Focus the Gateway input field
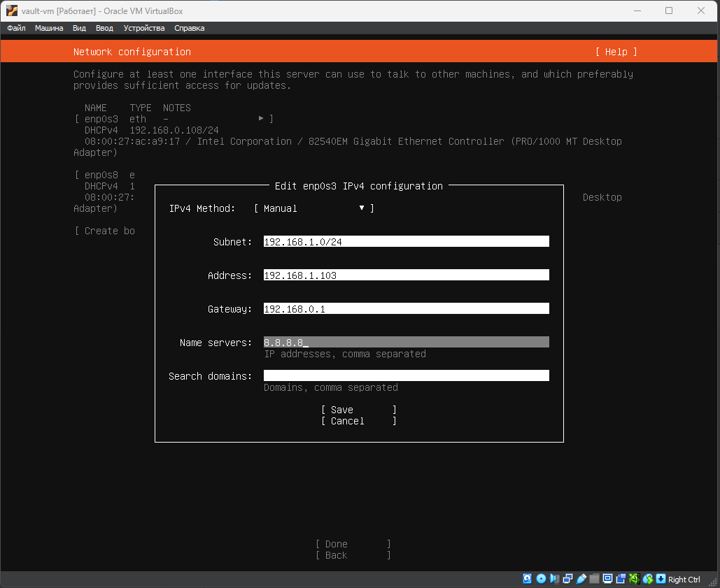 pos(406,308)
